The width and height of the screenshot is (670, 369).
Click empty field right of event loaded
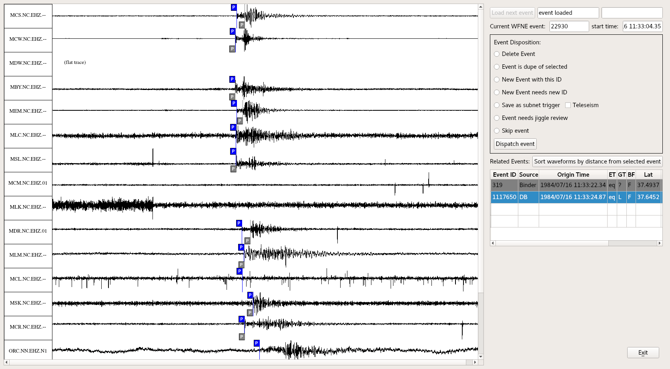[632, 13]
